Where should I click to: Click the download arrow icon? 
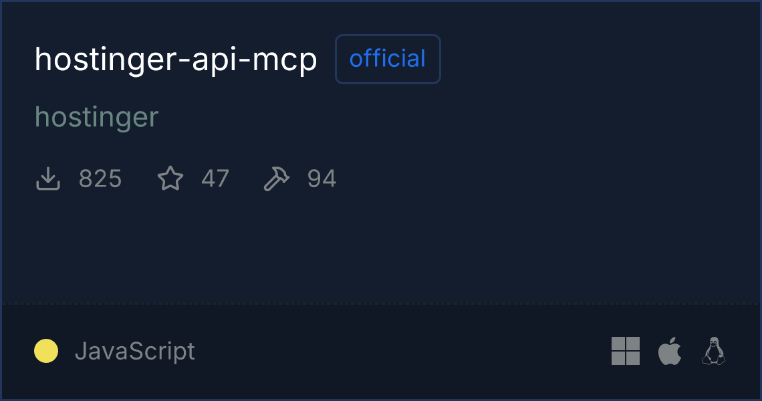48,179
